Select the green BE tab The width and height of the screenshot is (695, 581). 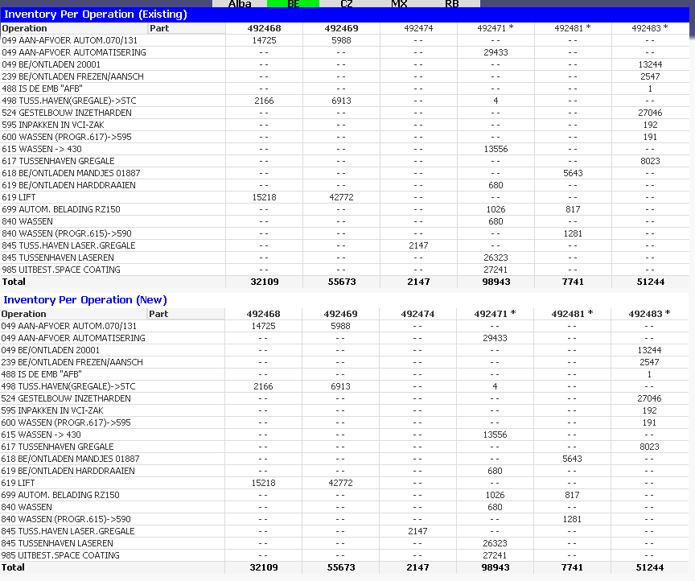[x=293, y=3]
